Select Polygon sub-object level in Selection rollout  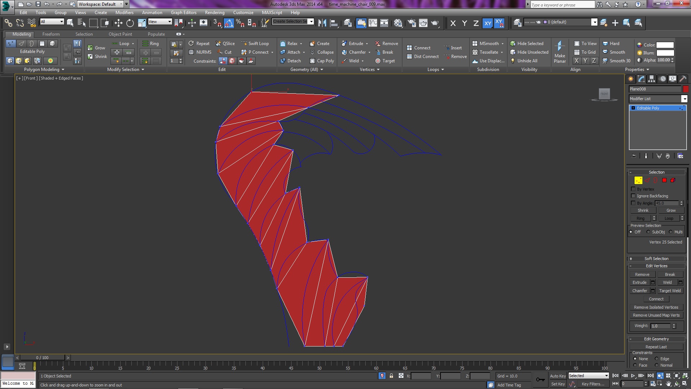(x=664, y=180)
